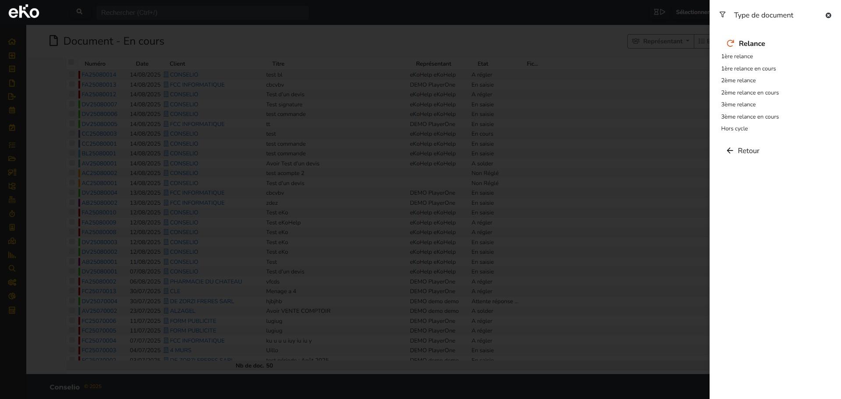Tick the checkbox for row FA25080014
Screen dimensions: 841x399
tap(71, 74)
